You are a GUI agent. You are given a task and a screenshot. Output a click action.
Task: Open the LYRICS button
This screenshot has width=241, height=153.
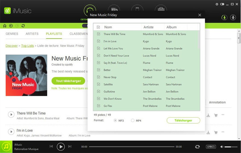pos(211,147)
